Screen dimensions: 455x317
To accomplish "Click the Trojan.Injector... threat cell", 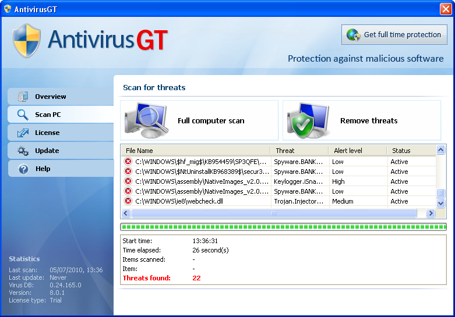I will click(299, 201).
